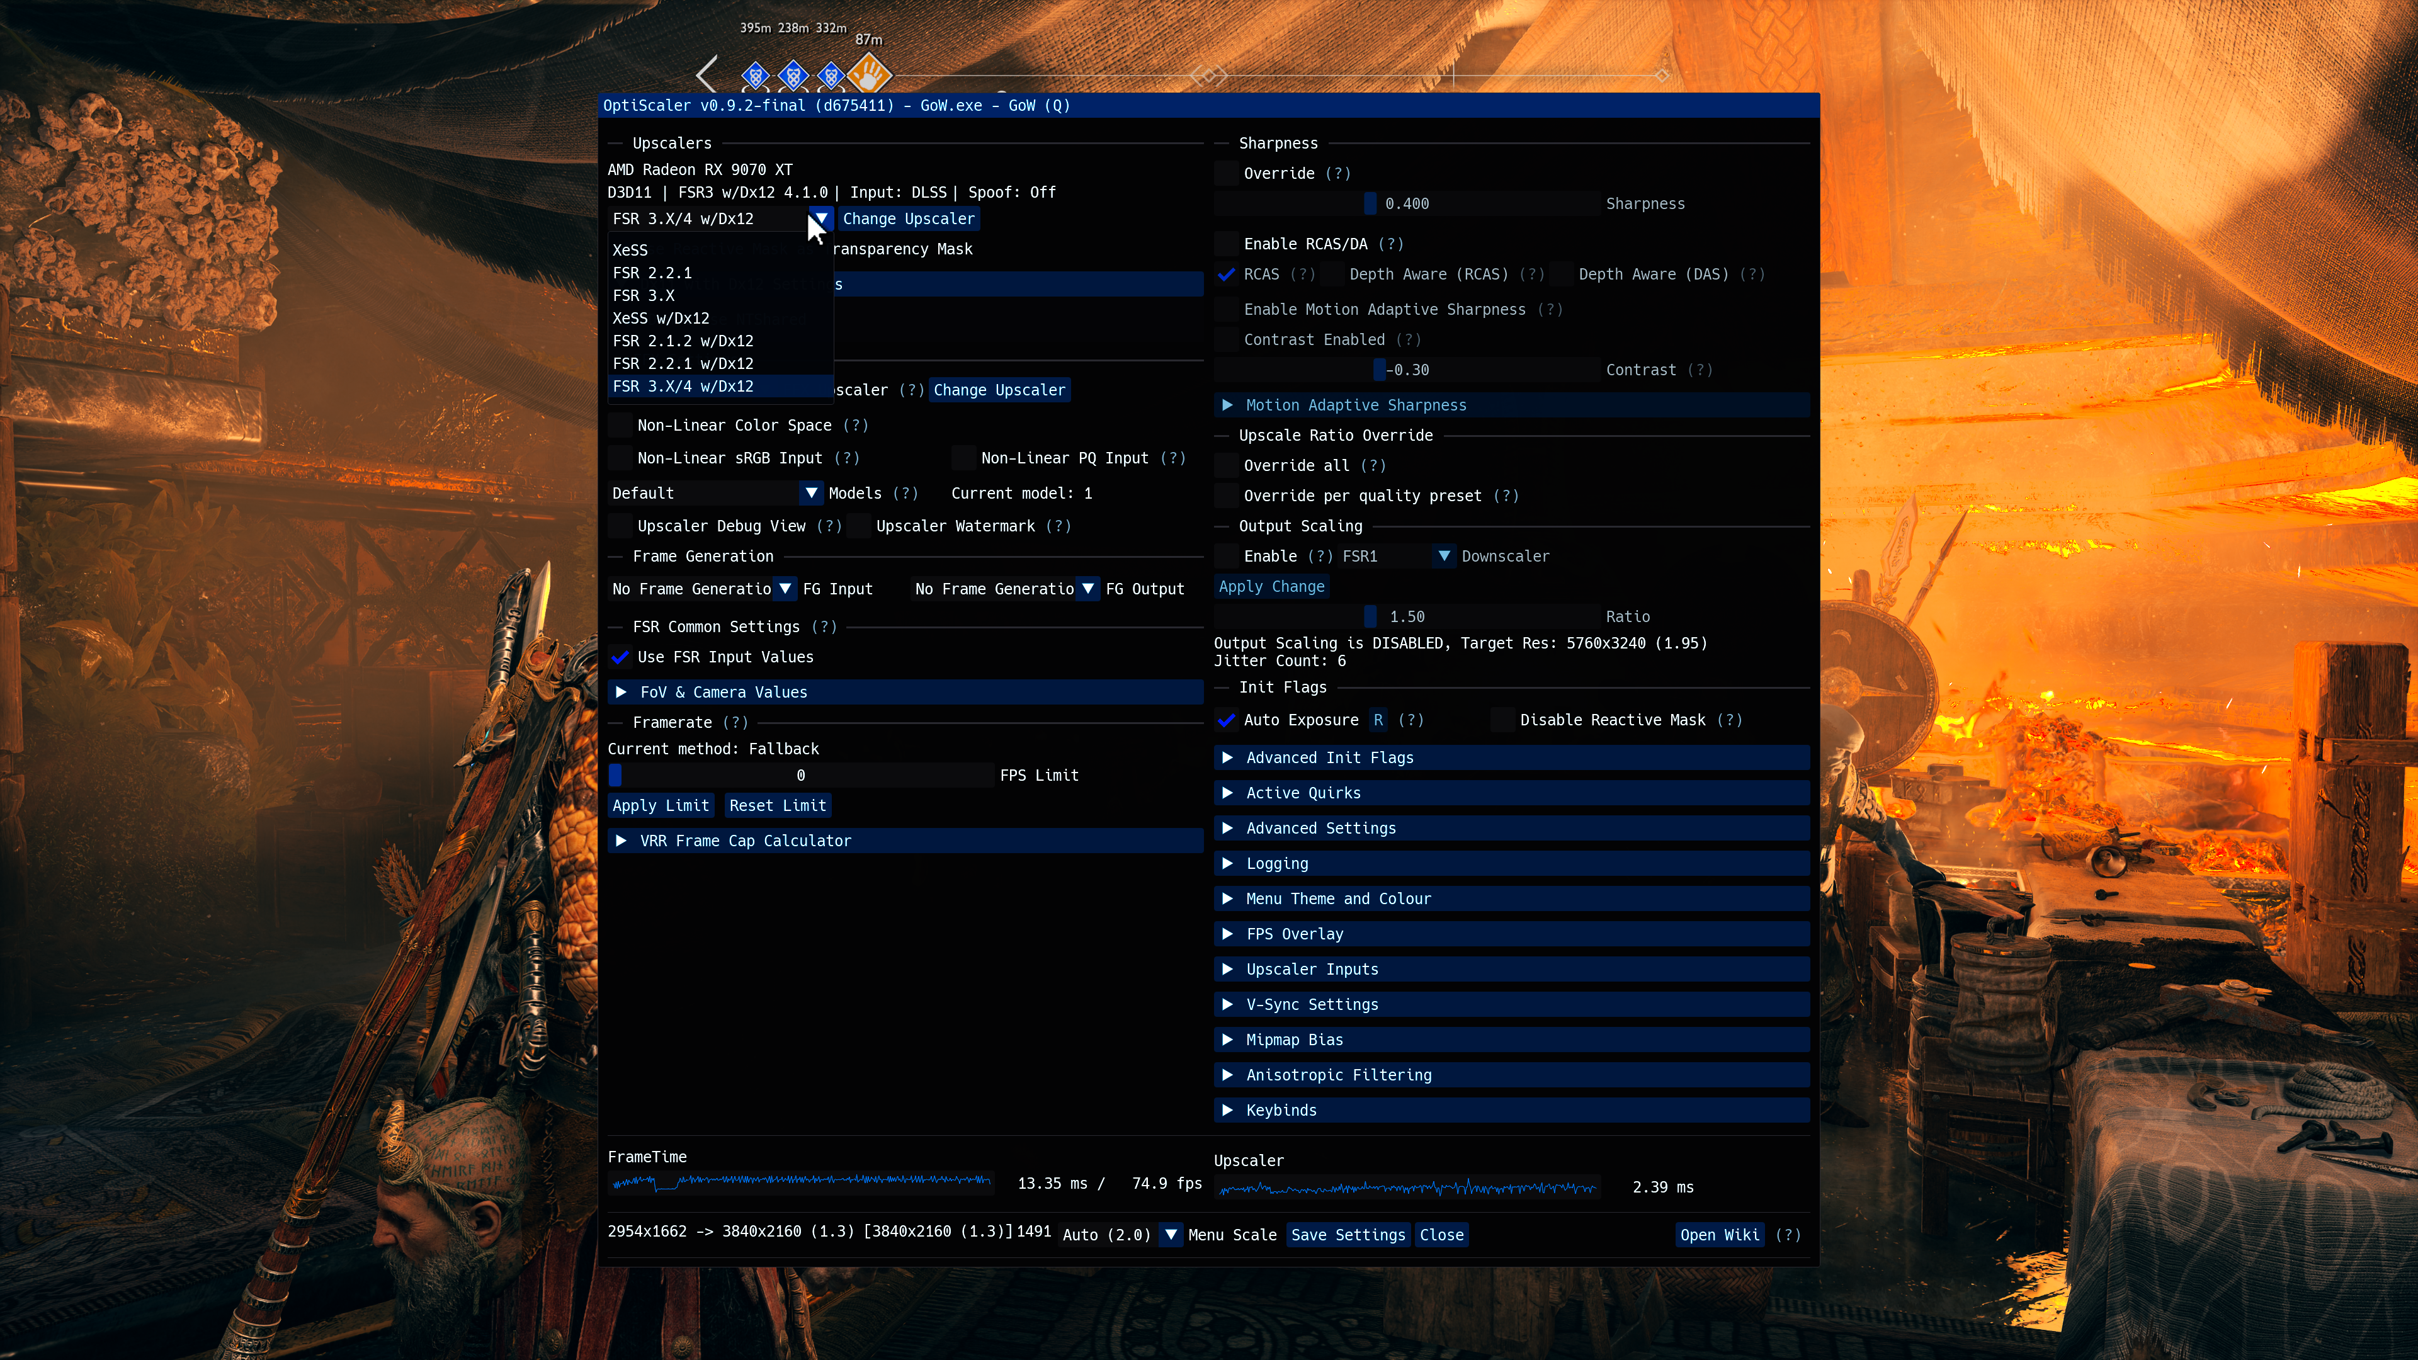Screen dimensions: 2418x1360
Task: Enable the RCAS/DA checkbox
Action: 1226,244
